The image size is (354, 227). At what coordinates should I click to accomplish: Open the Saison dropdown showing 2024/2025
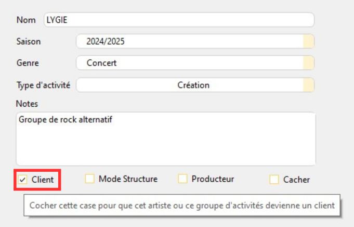(x=189, y=42)
